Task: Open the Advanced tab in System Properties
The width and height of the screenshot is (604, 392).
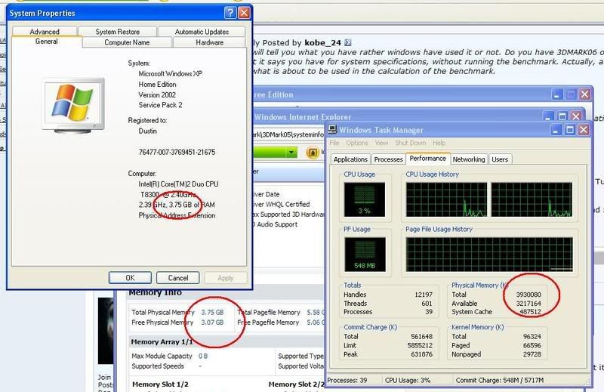Action: (45, 32)
